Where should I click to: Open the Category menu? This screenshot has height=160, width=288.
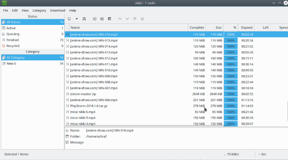coord(39,10)
